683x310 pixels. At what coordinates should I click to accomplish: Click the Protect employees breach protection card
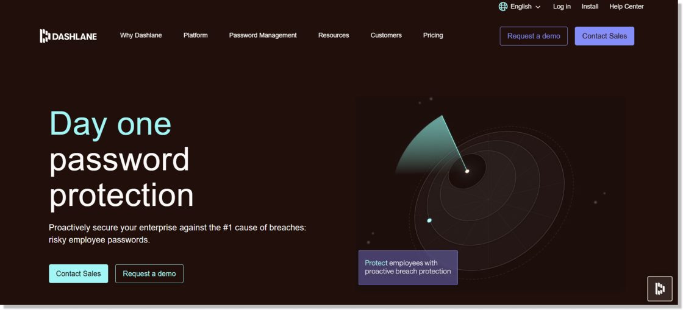pos(408,267)
